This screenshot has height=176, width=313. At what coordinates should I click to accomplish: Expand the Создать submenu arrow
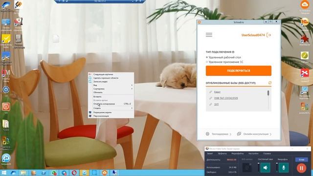pos(132,108)
